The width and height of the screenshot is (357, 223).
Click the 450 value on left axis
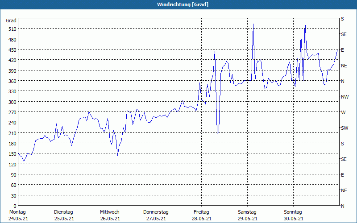tap(11, 50)
